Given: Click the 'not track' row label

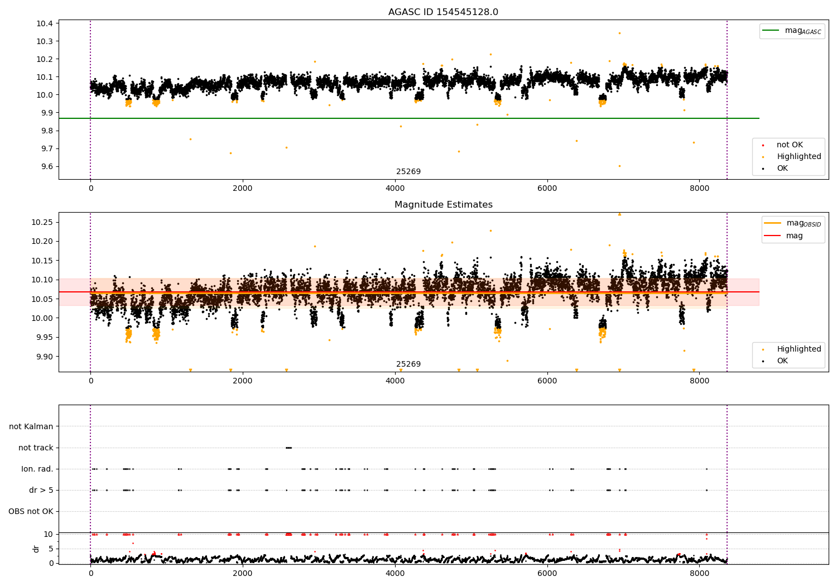Looking at the screenshot, I should [x=36, y=448].
